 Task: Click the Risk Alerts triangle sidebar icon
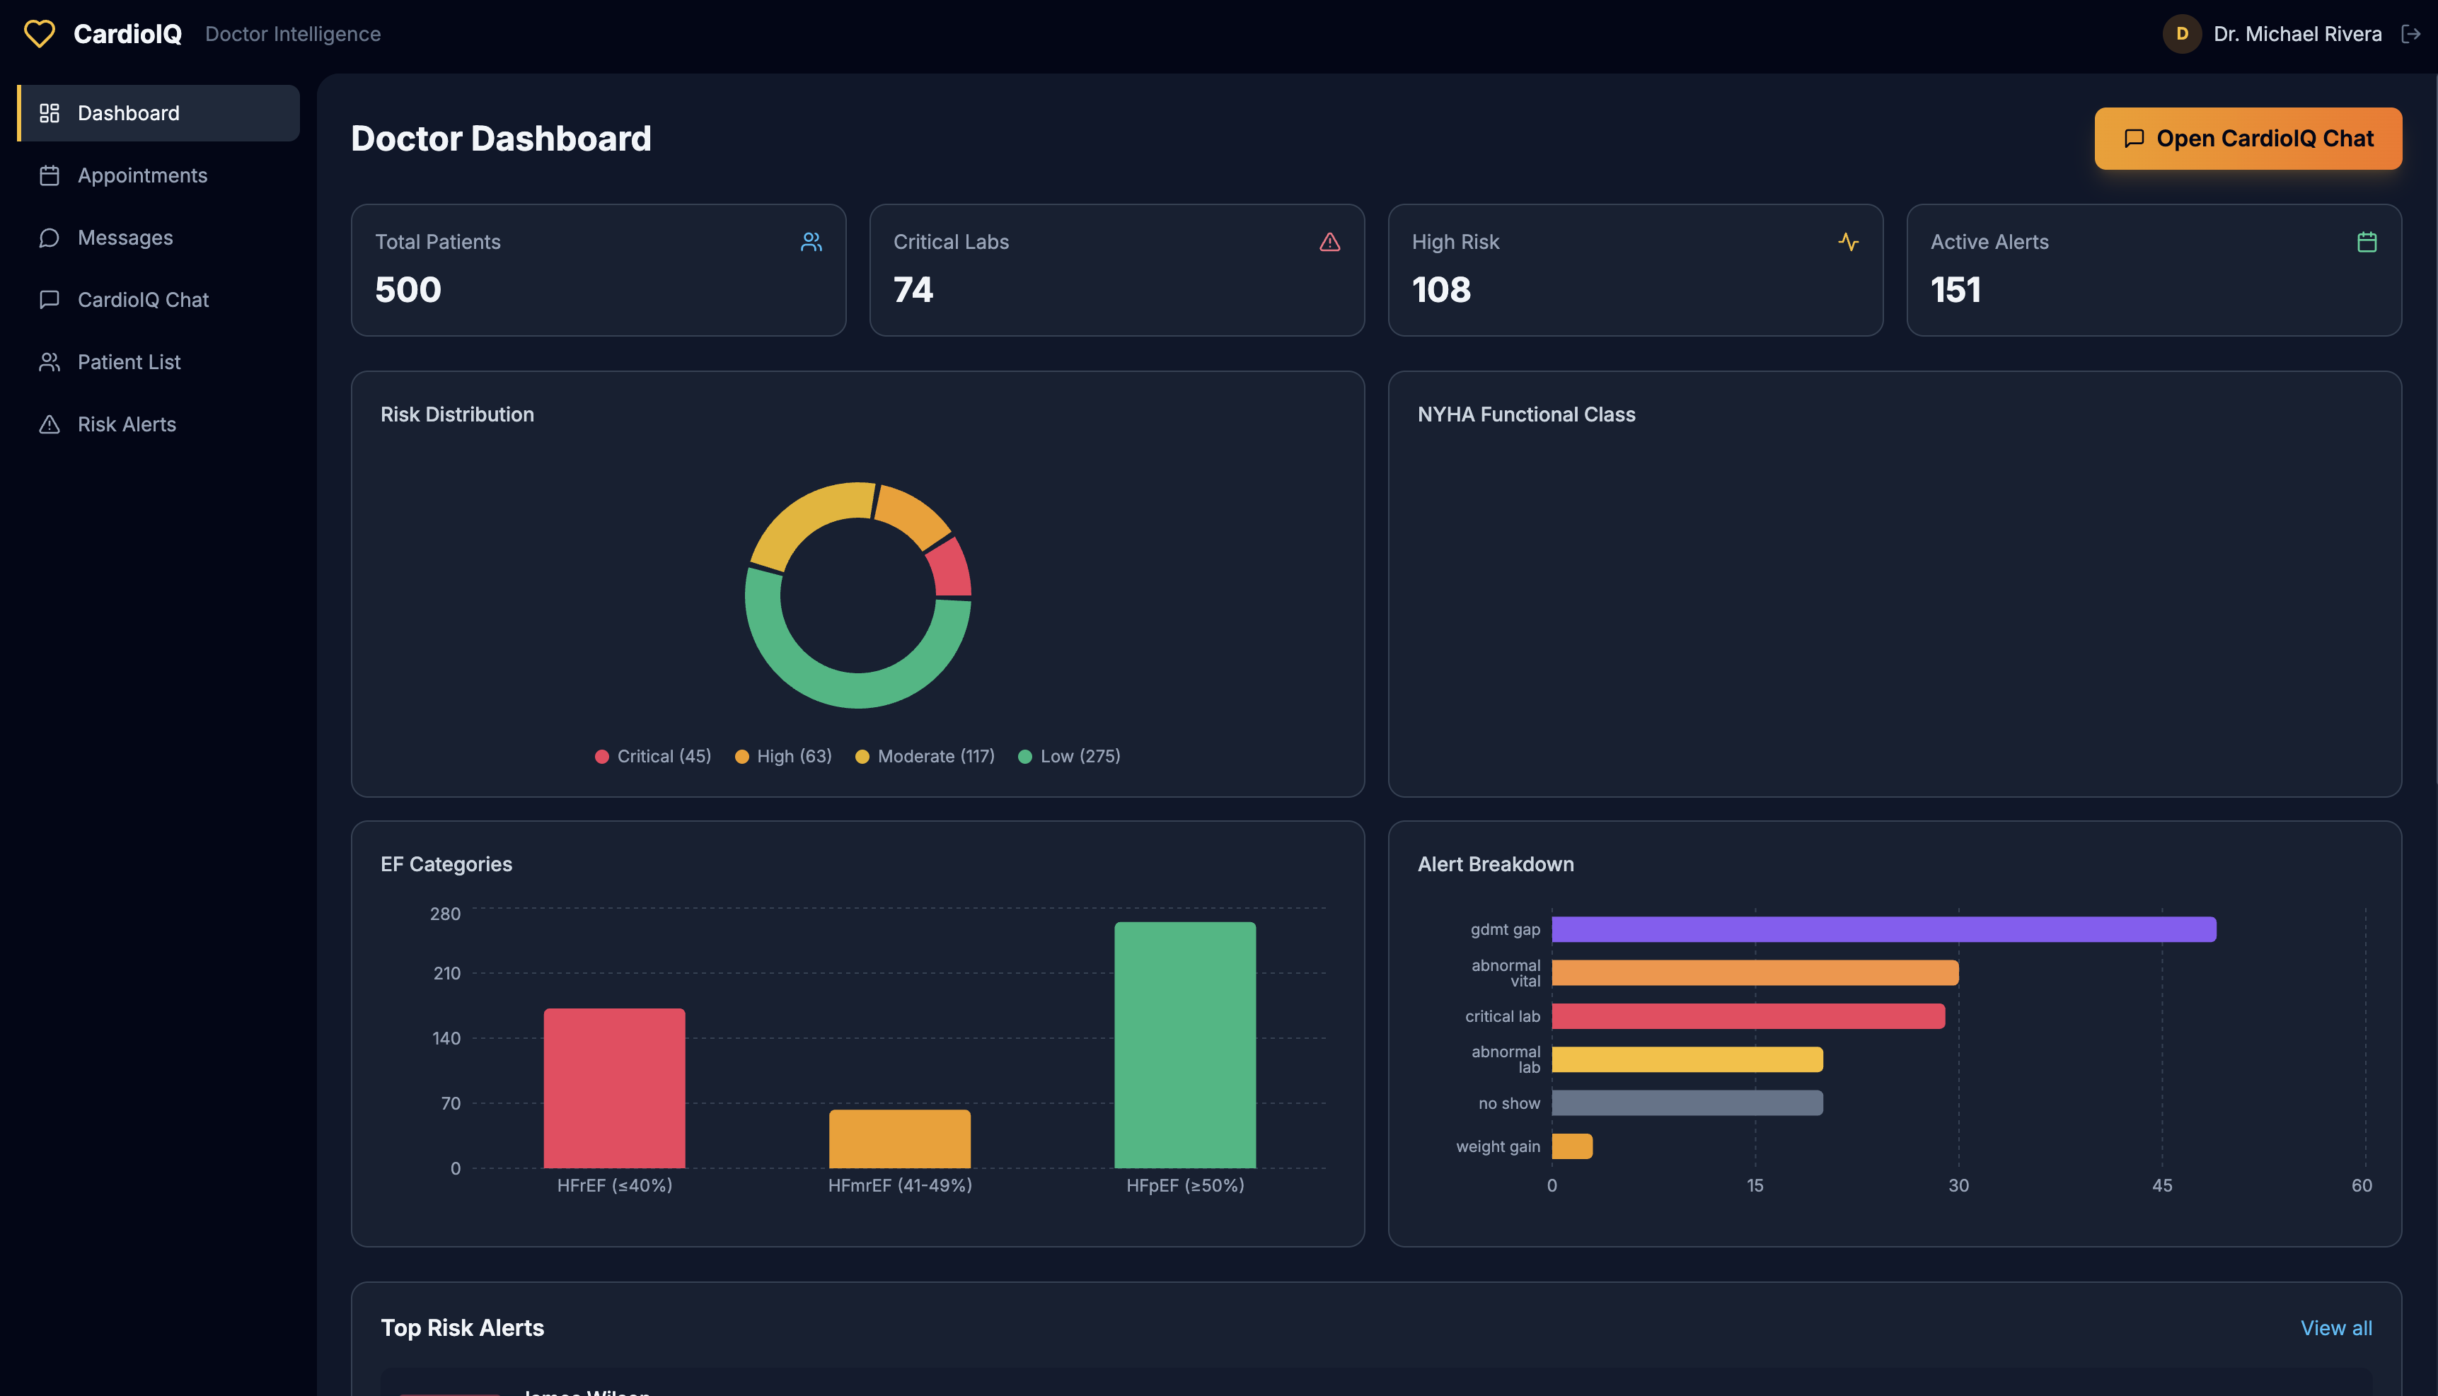tap(49, 424)
